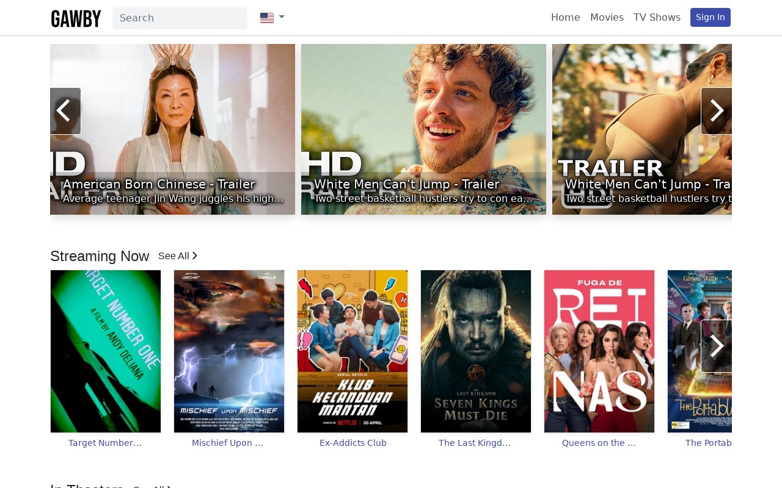Go to the Home menu item
The image size is (782, 488).
[565, 18]
